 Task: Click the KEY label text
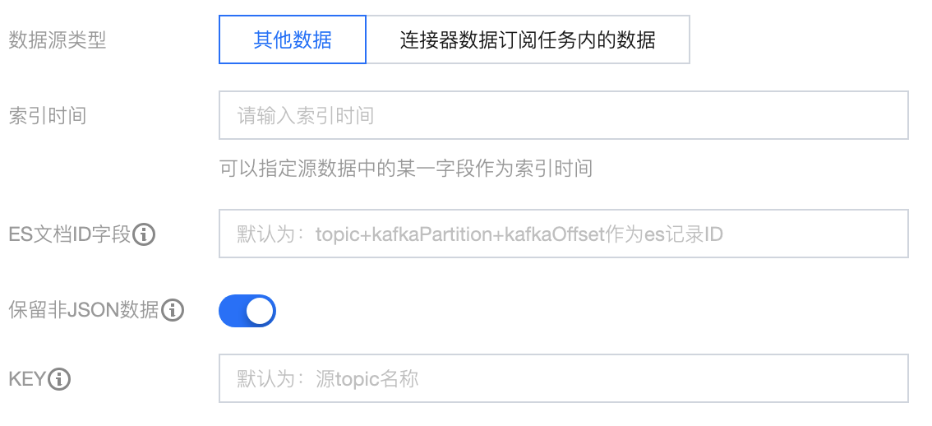click(x=26, y=379)
